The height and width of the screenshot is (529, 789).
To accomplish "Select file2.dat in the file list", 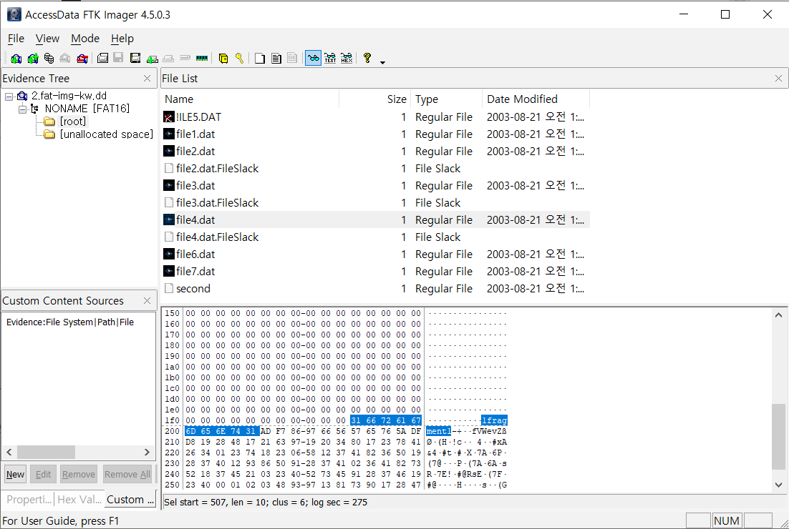I will (195, 152).
